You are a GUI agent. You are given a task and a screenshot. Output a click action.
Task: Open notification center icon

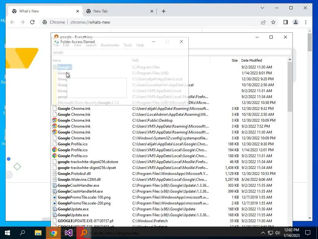(308, 233)
